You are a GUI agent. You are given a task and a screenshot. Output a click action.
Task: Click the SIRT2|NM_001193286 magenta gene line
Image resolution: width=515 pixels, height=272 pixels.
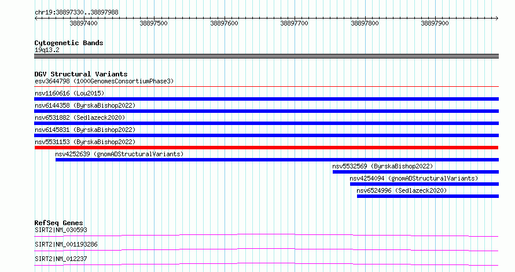click(x=266, y=249)
